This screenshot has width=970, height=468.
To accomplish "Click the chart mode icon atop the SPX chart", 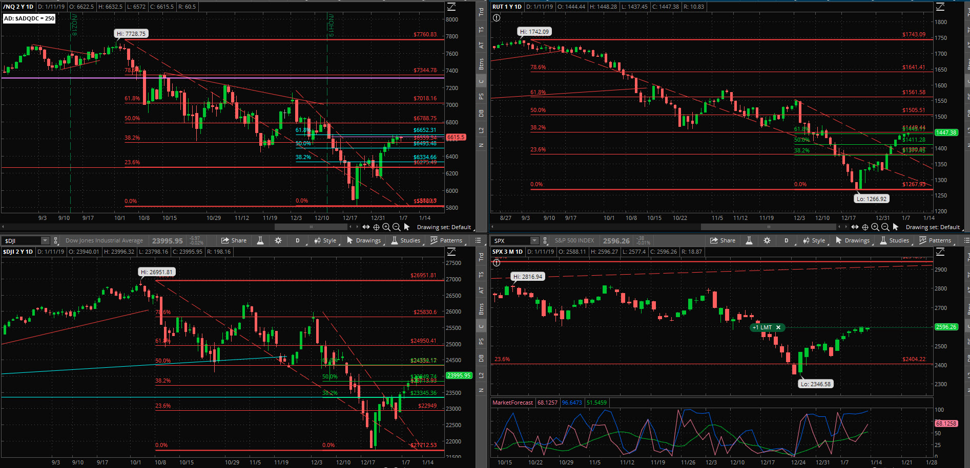I will (x=940, y=252).
